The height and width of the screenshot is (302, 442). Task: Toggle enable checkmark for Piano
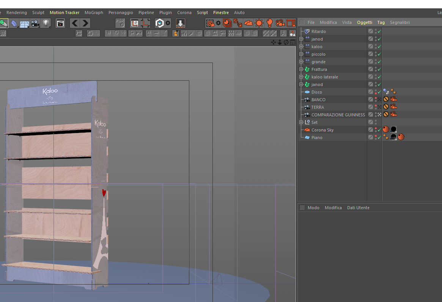tap(379, 138)
